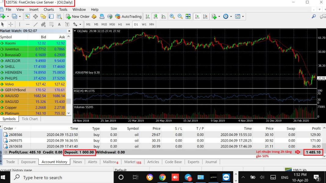The width and height of the screenshot is (326, 183).
Task: Toggle the Terminal panel icon
Action: [x=51, y=16]
